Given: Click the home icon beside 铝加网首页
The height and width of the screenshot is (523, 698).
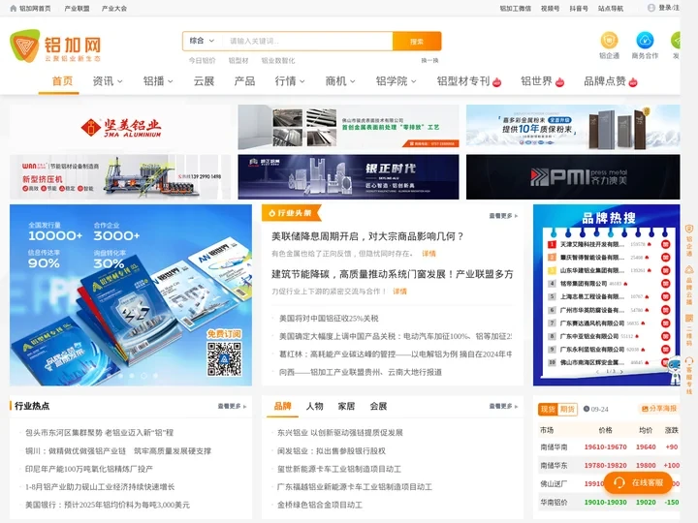Looking at the screenshot, I should tap(14, 8).
